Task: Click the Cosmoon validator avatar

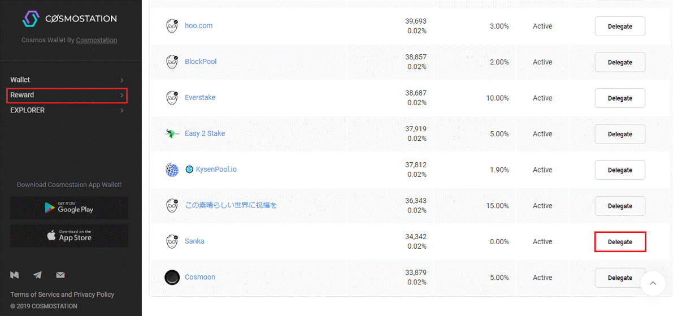Action: [x=172, y=278]
